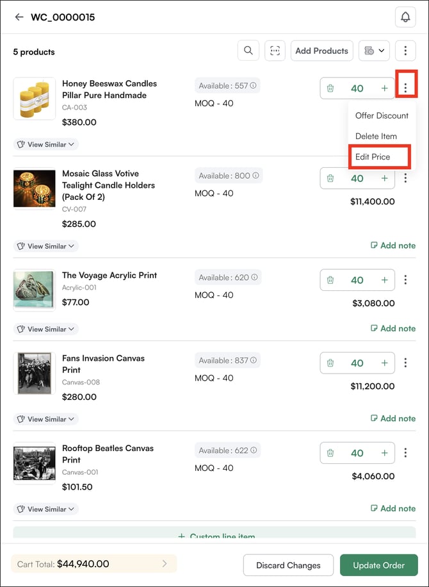Click the Add Products button
Image resolution: width=429 pixels, height=587 pixels.
point(321,51)
